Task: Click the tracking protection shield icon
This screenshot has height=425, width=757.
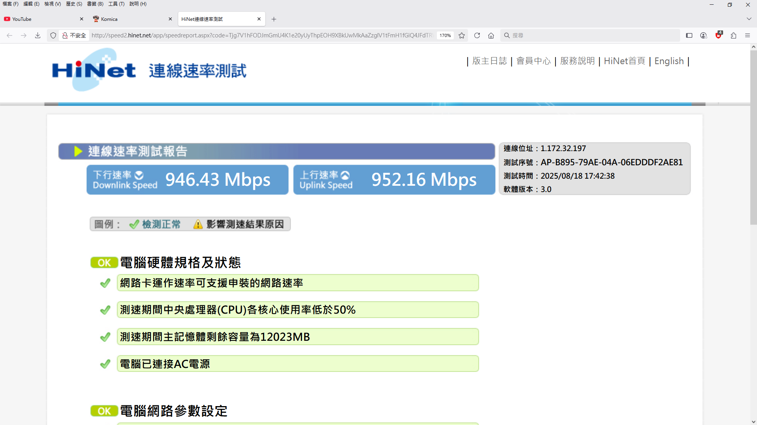Action: 53,35
